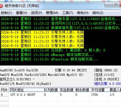This screenshot has height=108, width=121.
Task: Open the 查看(V) menu
Action: click(22, 13)
